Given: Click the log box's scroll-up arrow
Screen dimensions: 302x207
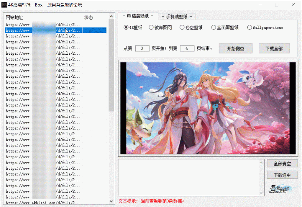Looking at the screenshot, I should (x=261, y=163).
